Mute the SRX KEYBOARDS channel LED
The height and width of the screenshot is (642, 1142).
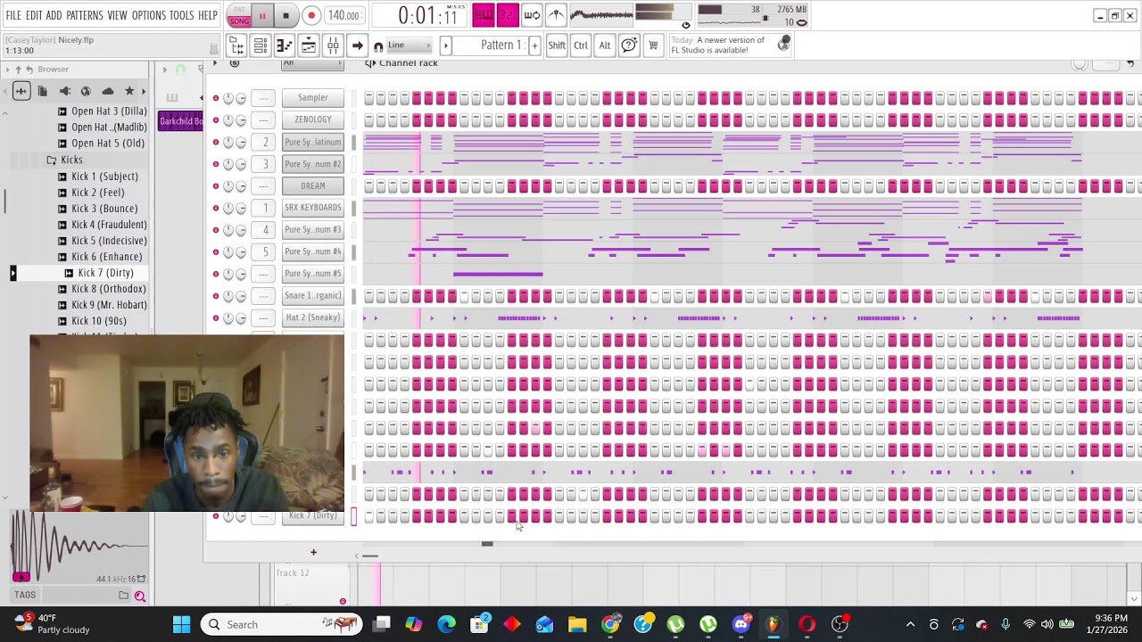tap(216, 208)
